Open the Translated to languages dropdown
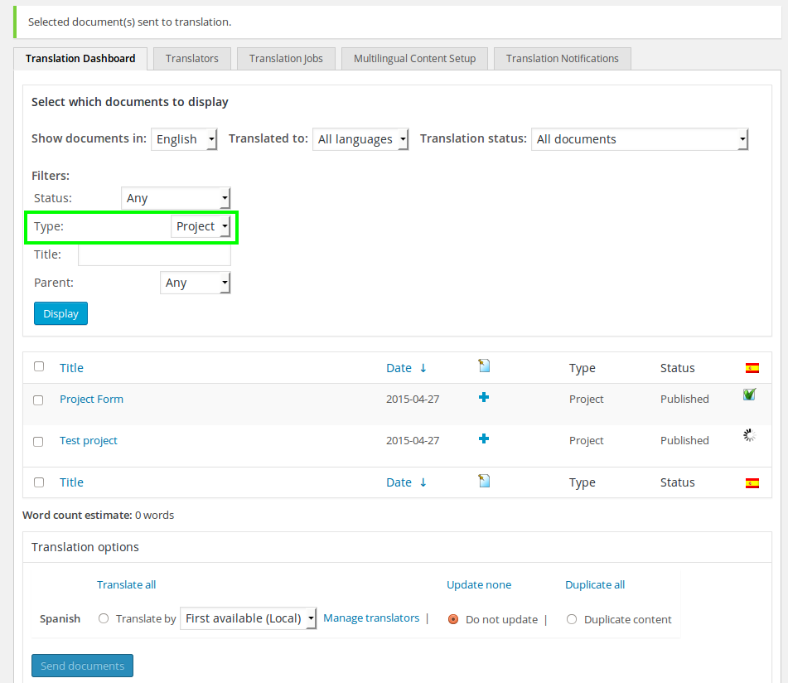Screen dimensions: 788x683 click(360, 139)
